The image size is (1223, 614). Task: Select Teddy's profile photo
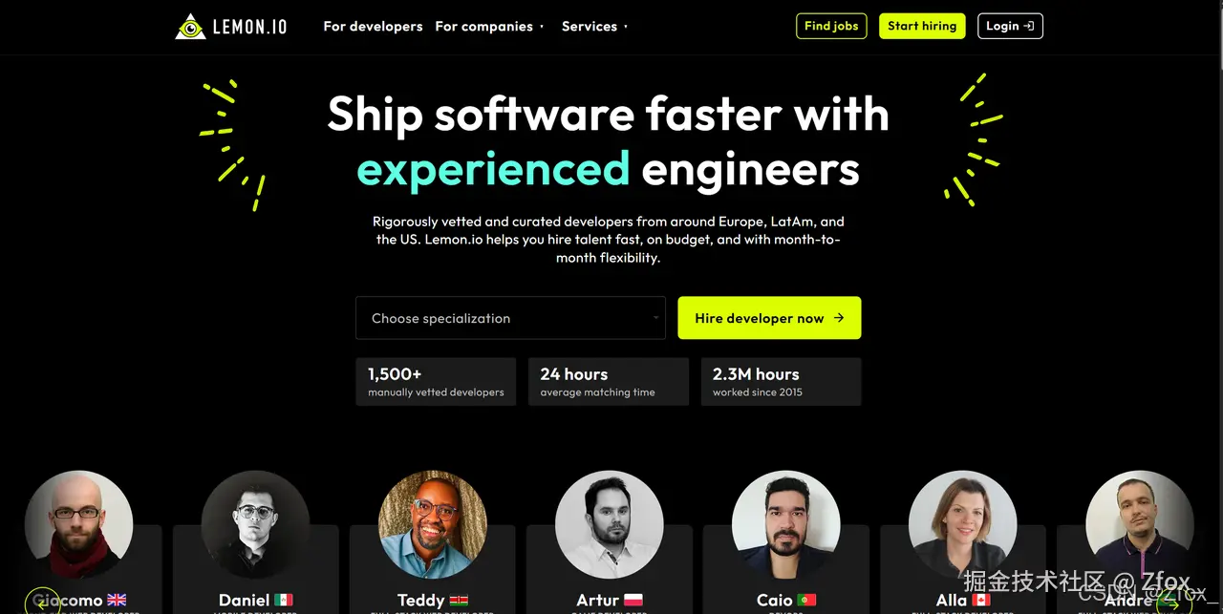433,524
